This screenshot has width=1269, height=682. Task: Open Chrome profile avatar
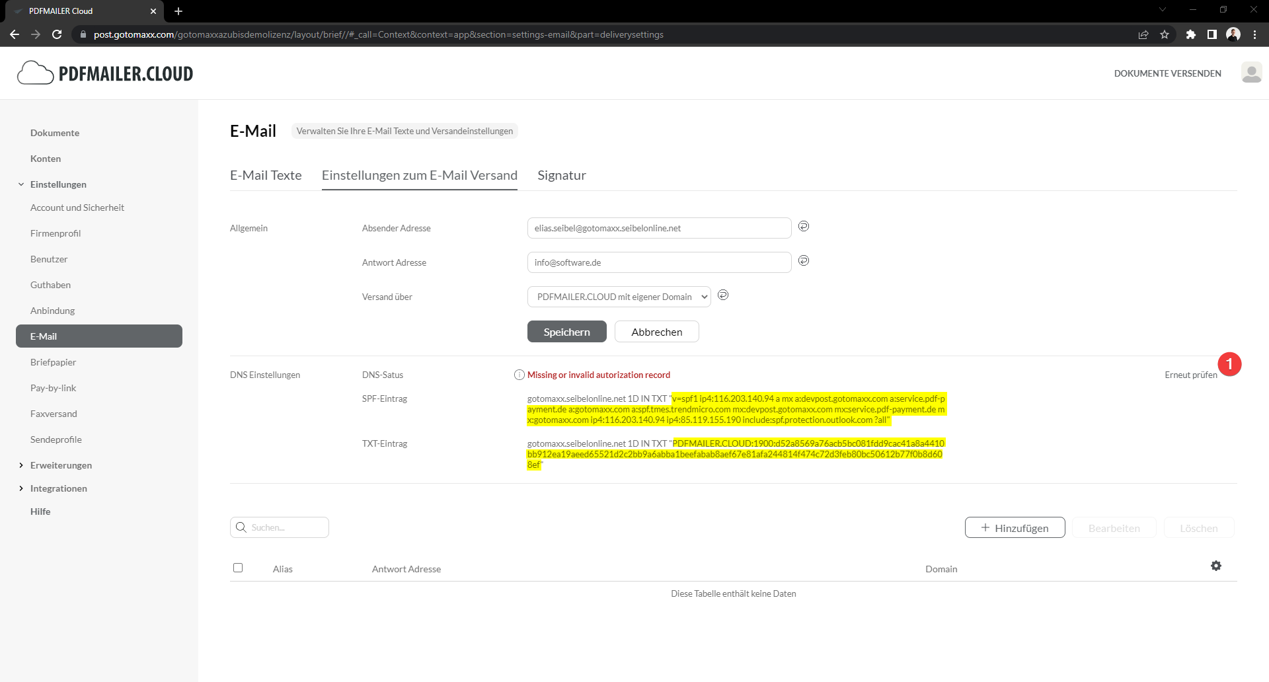[1233, 34]
